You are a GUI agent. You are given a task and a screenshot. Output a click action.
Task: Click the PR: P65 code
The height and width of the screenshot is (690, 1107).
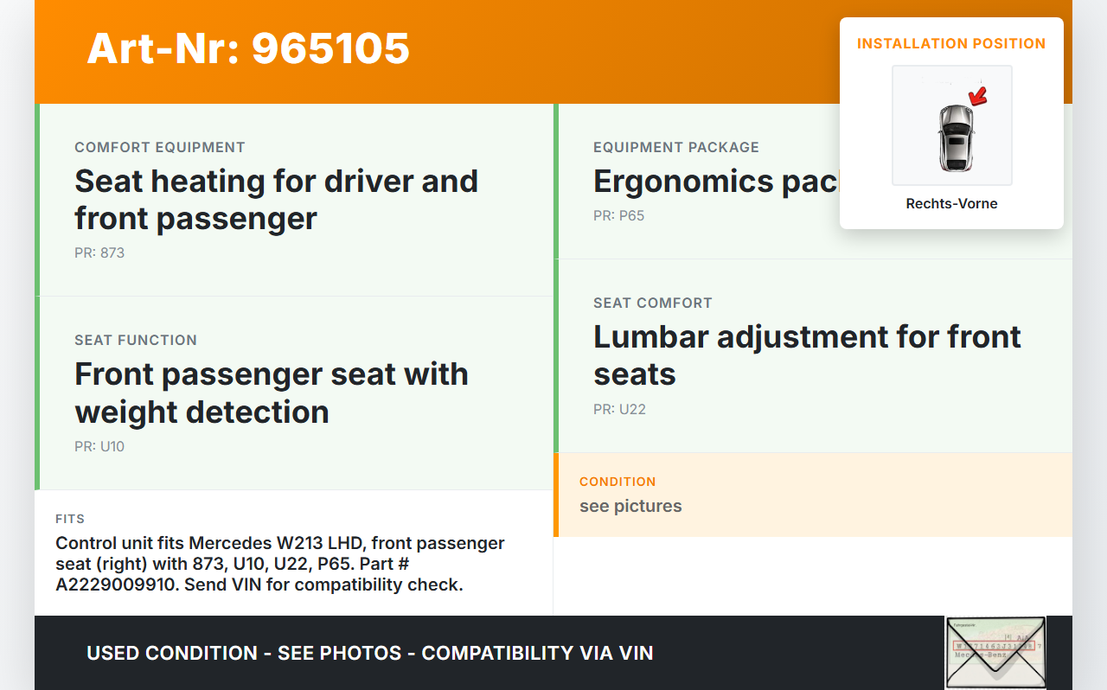tap(618, 216)
